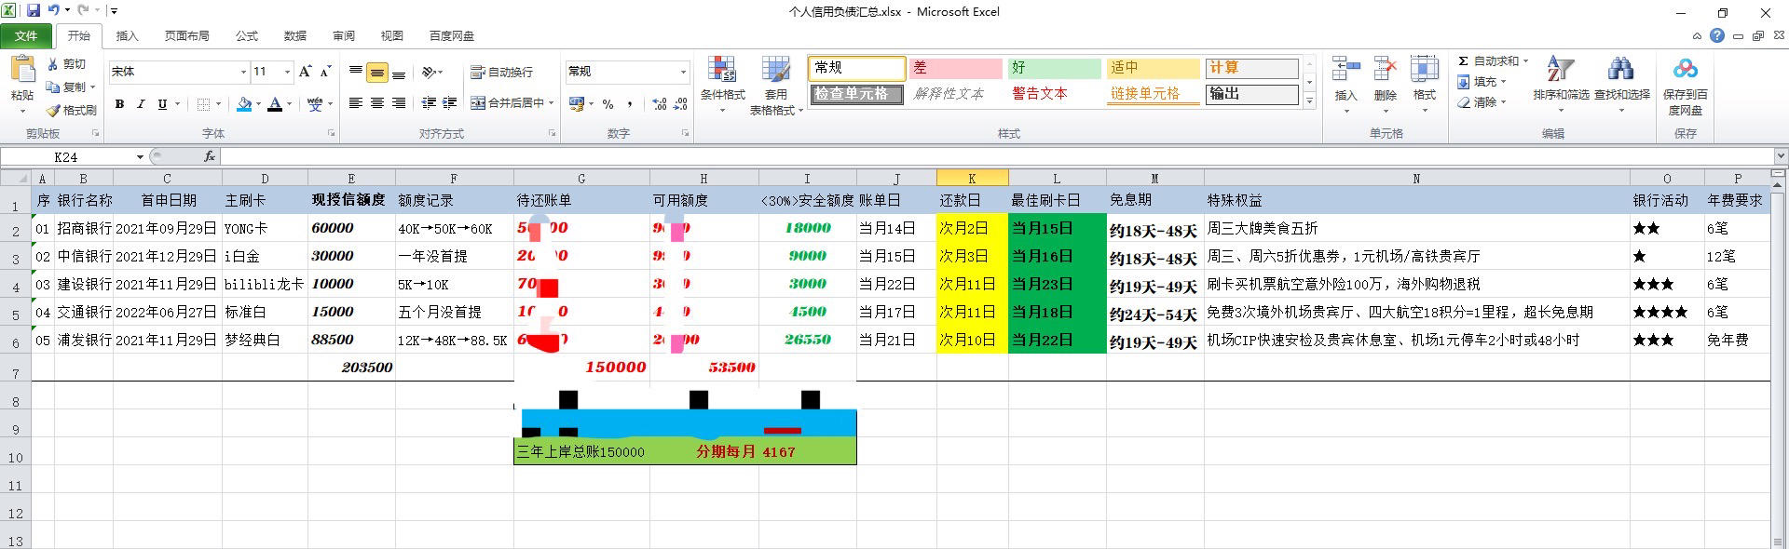
Task: Decrease the cell indent
Action: [x=429, y=103]
